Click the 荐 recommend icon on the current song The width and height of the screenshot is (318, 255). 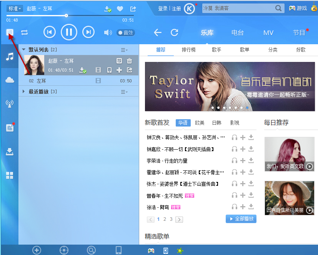tap(119, 61)
